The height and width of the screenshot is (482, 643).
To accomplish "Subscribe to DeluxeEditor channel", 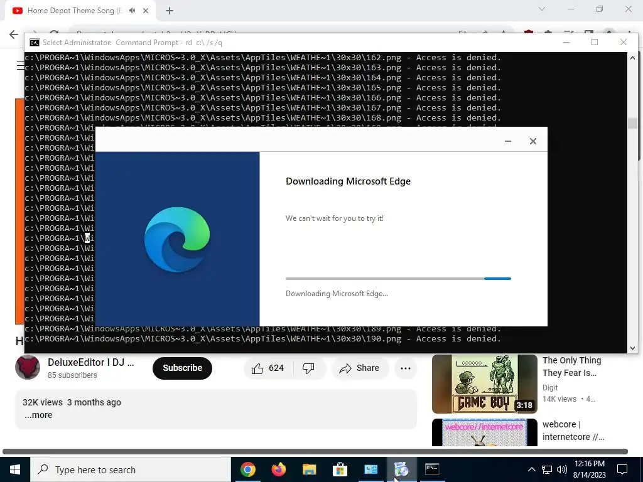I will 182,368.
